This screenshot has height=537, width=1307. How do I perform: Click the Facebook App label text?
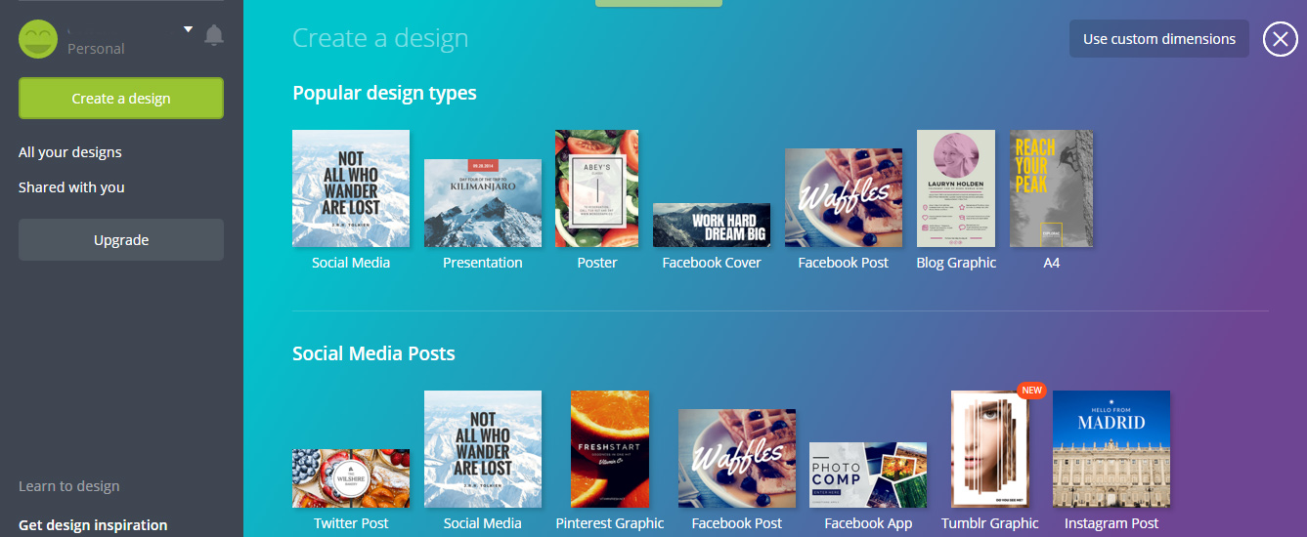pos(868,523)
